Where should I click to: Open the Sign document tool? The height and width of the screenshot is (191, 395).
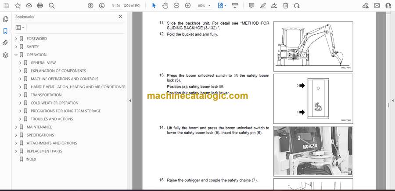tap(274, 6)
